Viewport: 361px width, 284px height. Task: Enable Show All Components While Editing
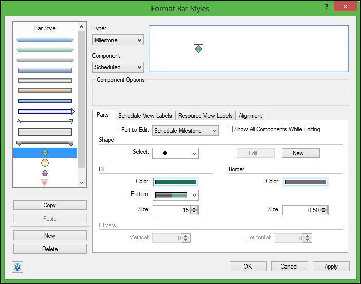[230, 130]
